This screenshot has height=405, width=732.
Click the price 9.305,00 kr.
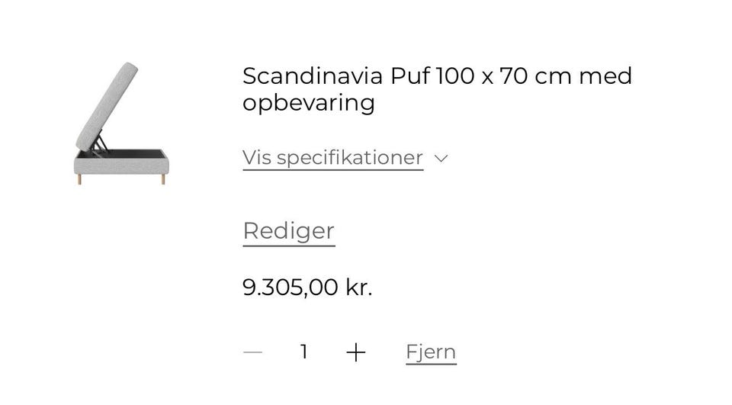tap(307, 288)
